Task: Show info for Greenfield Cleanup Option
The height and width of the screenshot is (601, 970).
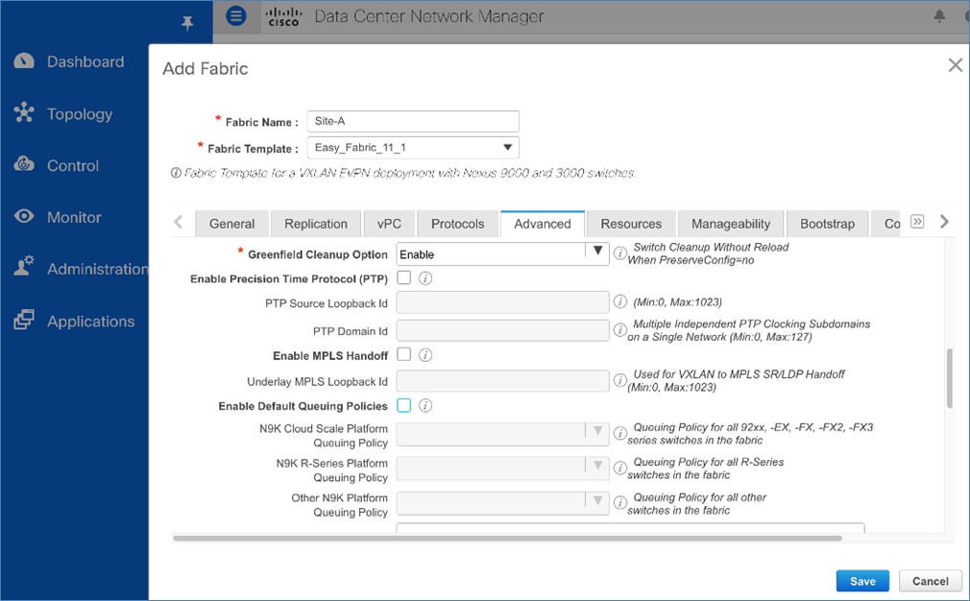Action: click(619, 252)
